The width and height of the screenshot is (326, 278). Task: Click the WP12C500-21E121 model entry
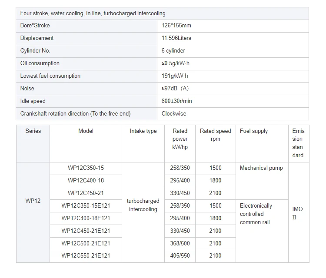coord(86,244)
